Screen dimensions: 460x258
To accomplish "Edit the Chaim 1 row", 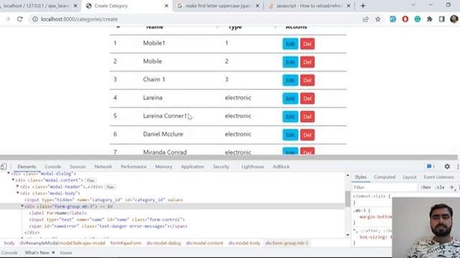I will (x=290, y=80).
